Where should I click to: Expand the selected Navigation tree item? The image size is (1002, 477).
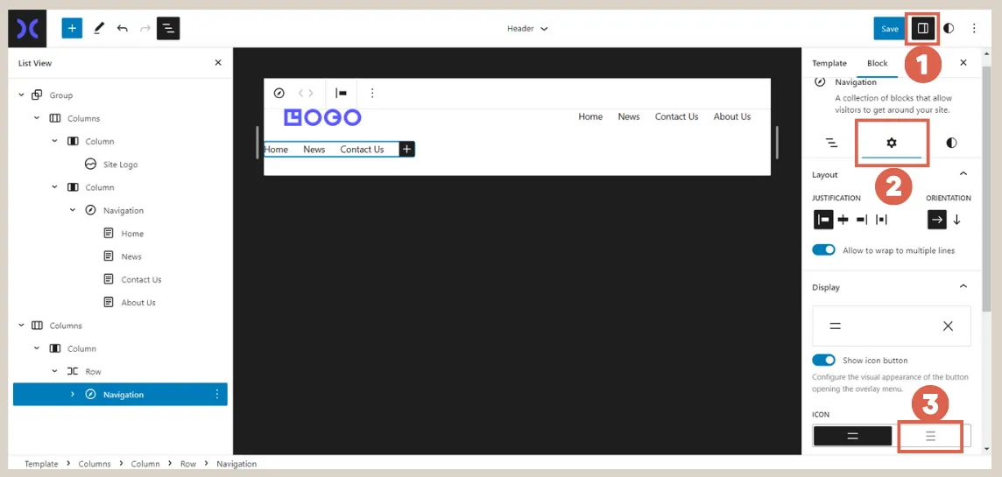tap(73, 395)
